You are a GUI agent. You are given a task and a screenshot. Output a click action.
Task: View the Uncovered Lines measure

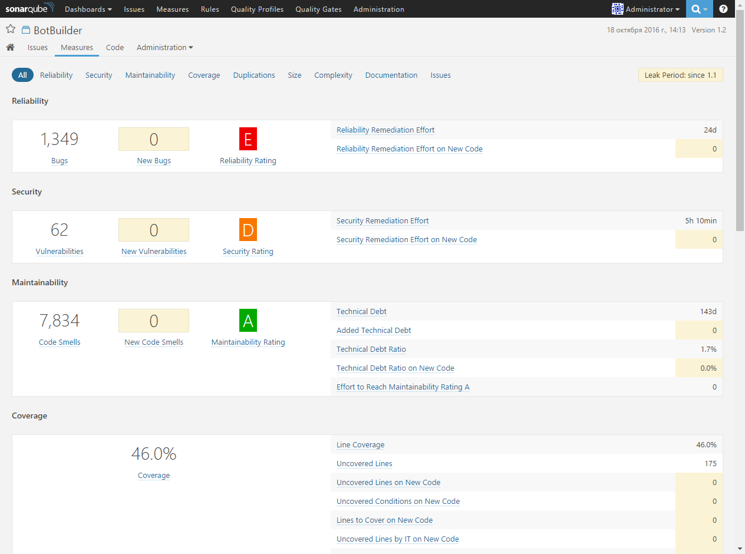click(x=364, y=463)
